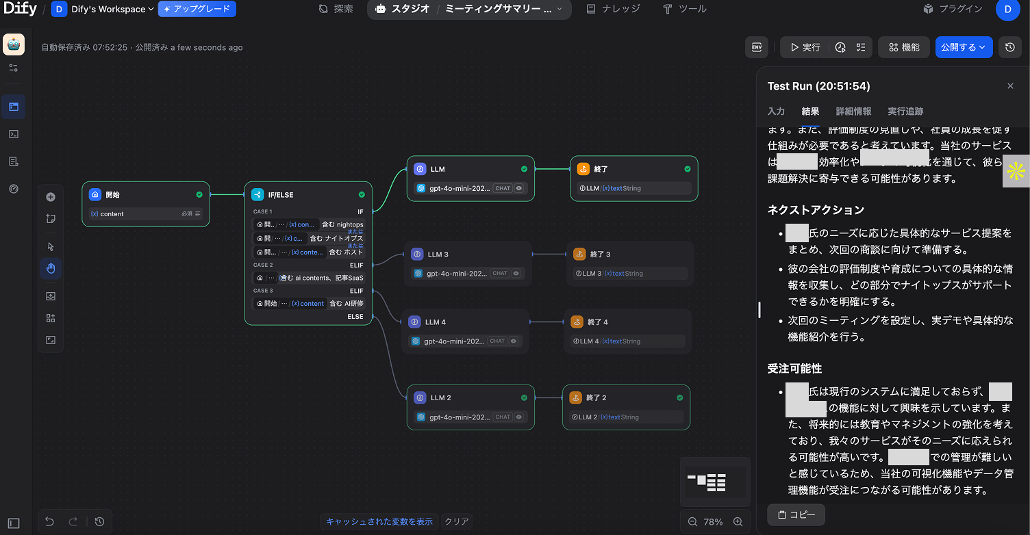Toggle sidebar expand icon at bottom left
Image resolution: width=1030 pixels, height=535 pixels.
pyautogui.click(x=14, y=523)
